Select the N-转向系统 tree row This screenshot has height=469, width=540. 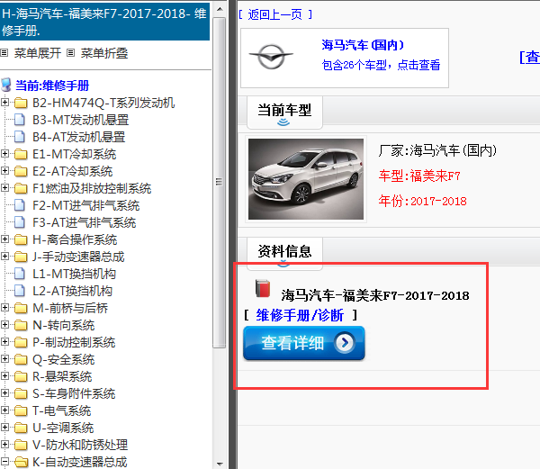(x=63, y=325)
